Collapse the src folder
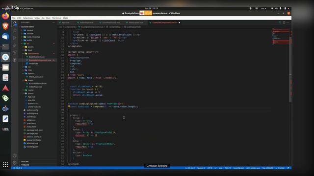The image size is (314, 176). tap(28, 44)
